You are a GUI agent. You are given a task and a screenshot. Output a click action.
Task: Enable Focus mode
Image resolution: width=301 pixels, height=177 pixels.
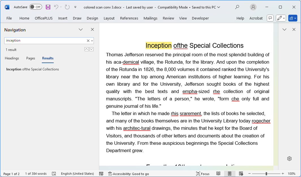point(203,174)
